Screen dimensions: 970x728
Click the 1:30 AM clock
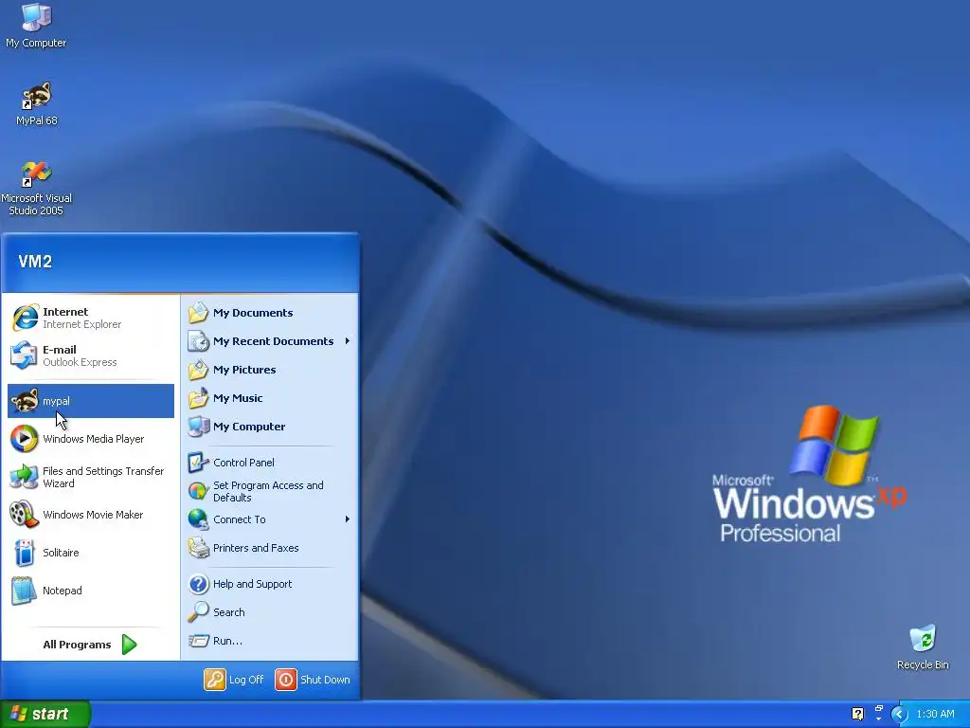(935, 714)
